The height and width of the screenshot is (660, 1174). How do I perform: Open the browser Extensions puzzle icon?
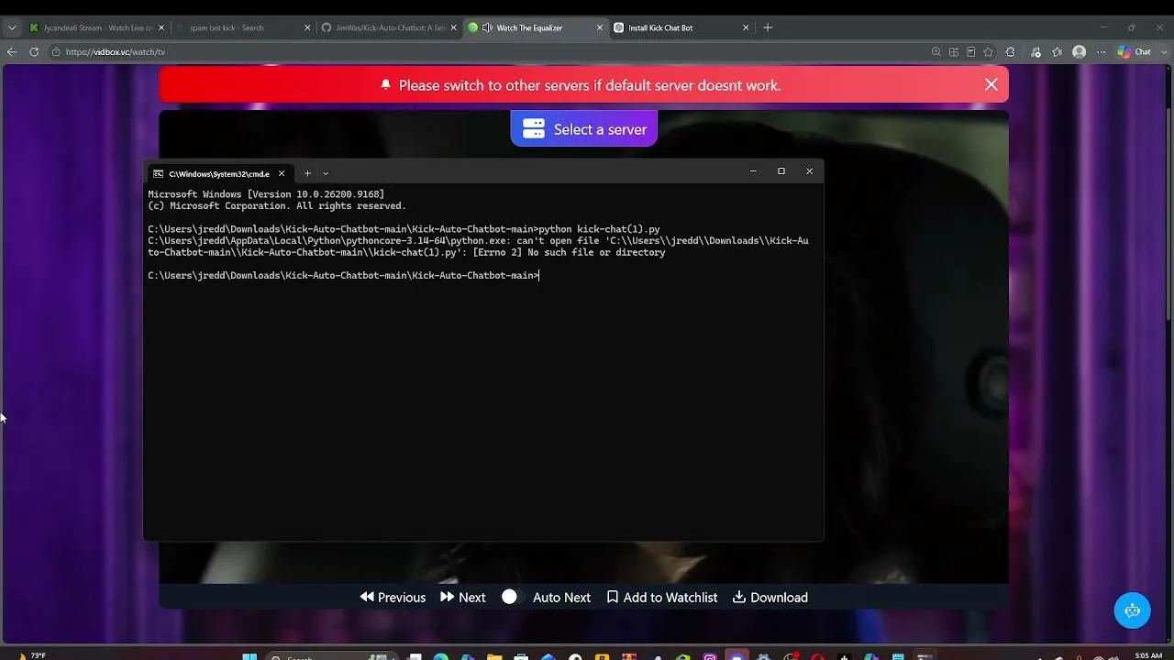(x=1011, y=52)
